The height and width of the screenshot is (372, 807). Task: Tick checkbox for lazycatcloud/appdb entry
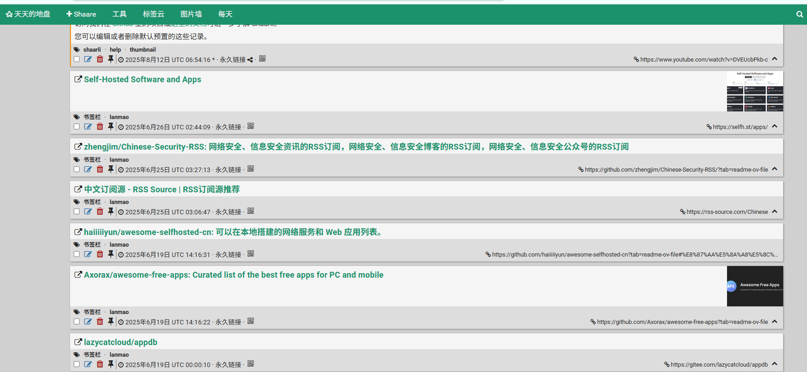tap(76, 364)
